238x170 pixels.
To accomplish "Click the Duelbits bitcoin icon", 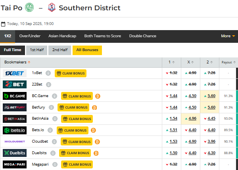I will coord(96,153).
